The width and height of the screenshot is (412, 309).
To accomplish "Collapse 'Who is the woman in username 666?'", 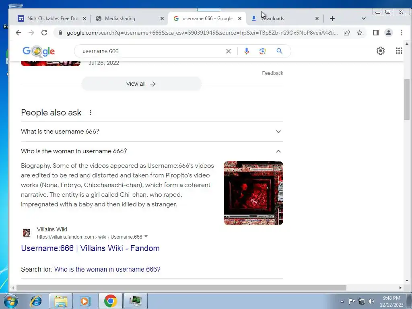I will pyautogui.click(x=152, y=151).
